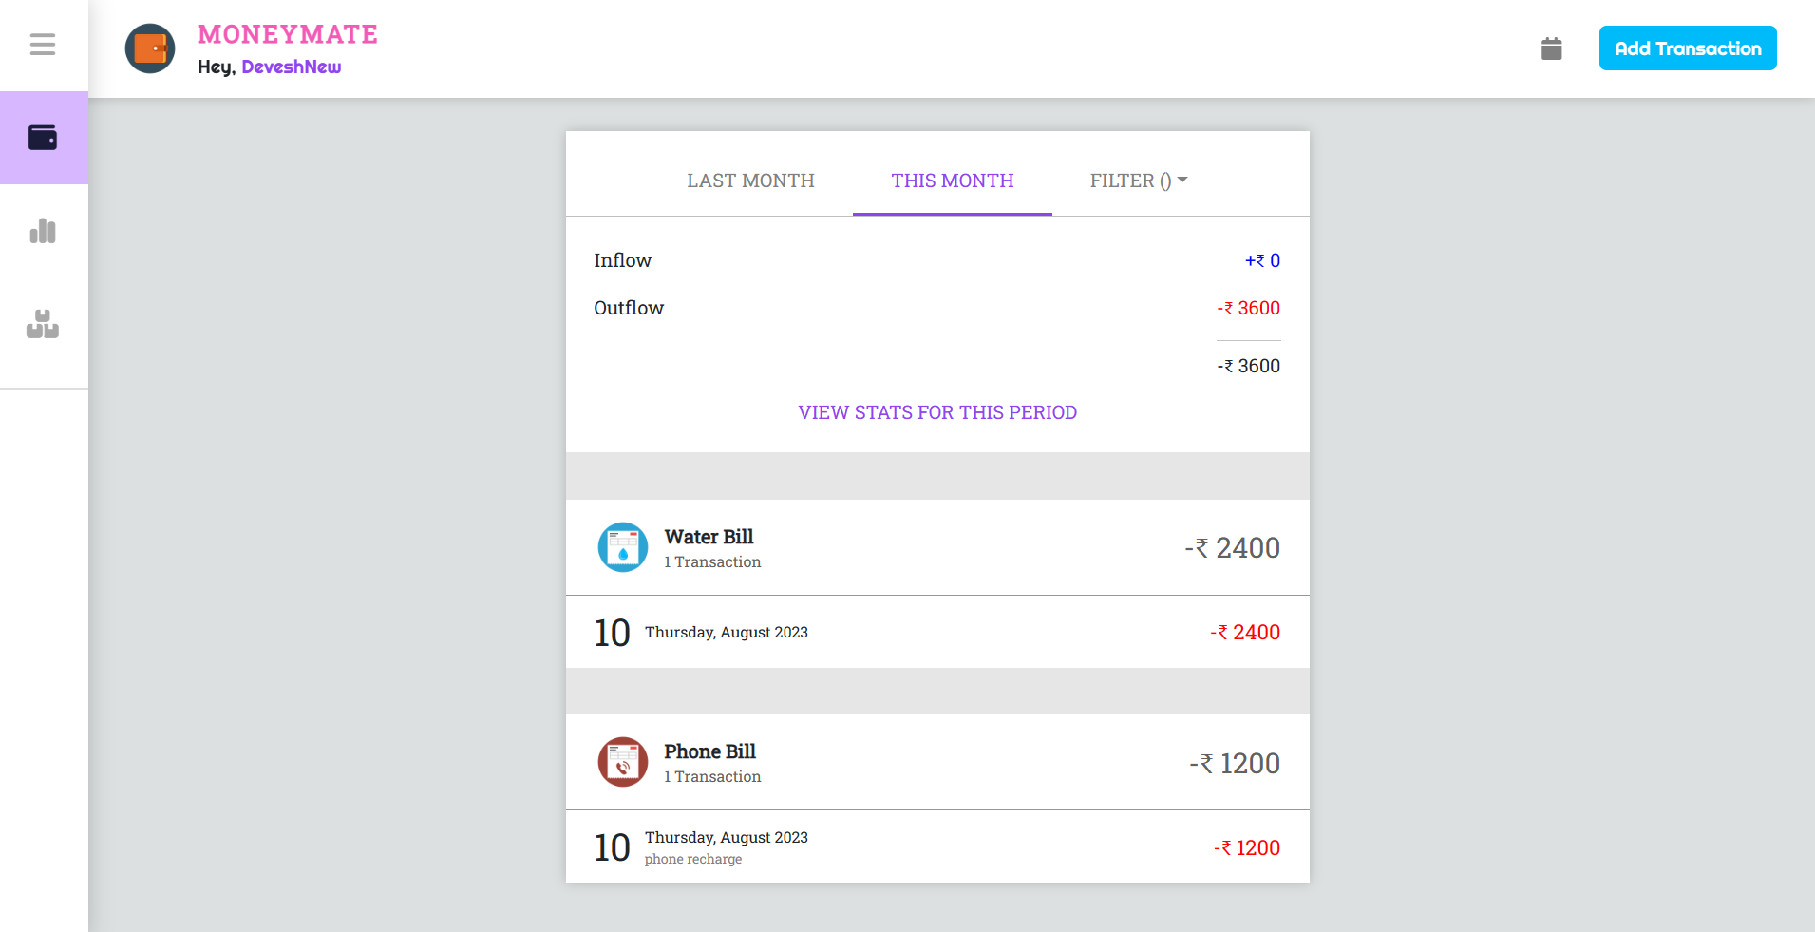Click the Water Bill category icon
The width and height of the screenshot is (1815, 932).
623,547
